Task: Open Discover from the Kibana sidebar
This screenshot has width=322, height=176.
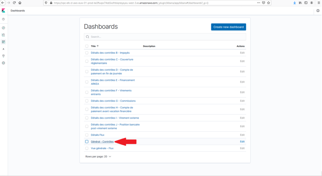Action: click(x=3, y=27)
